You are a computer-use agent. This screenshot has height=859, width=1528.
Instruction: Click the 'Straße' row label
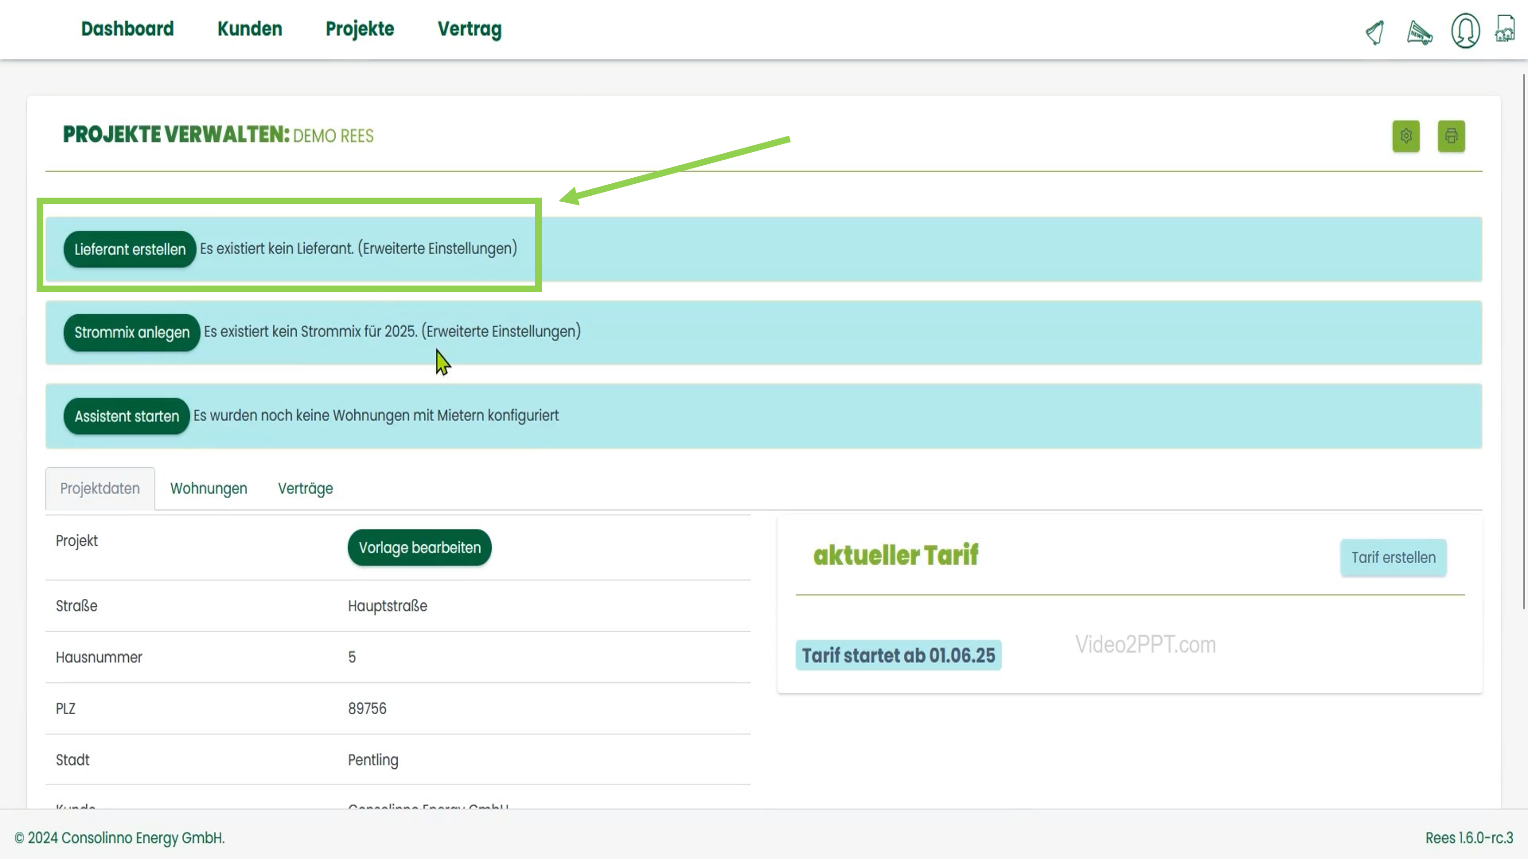coord(76,606)
